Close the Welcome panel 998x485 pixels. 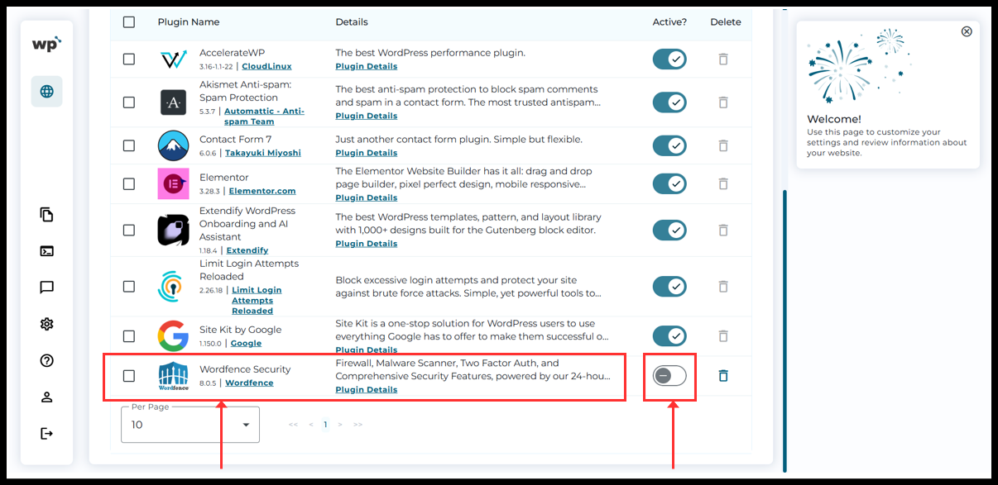(x=967, y=31)
